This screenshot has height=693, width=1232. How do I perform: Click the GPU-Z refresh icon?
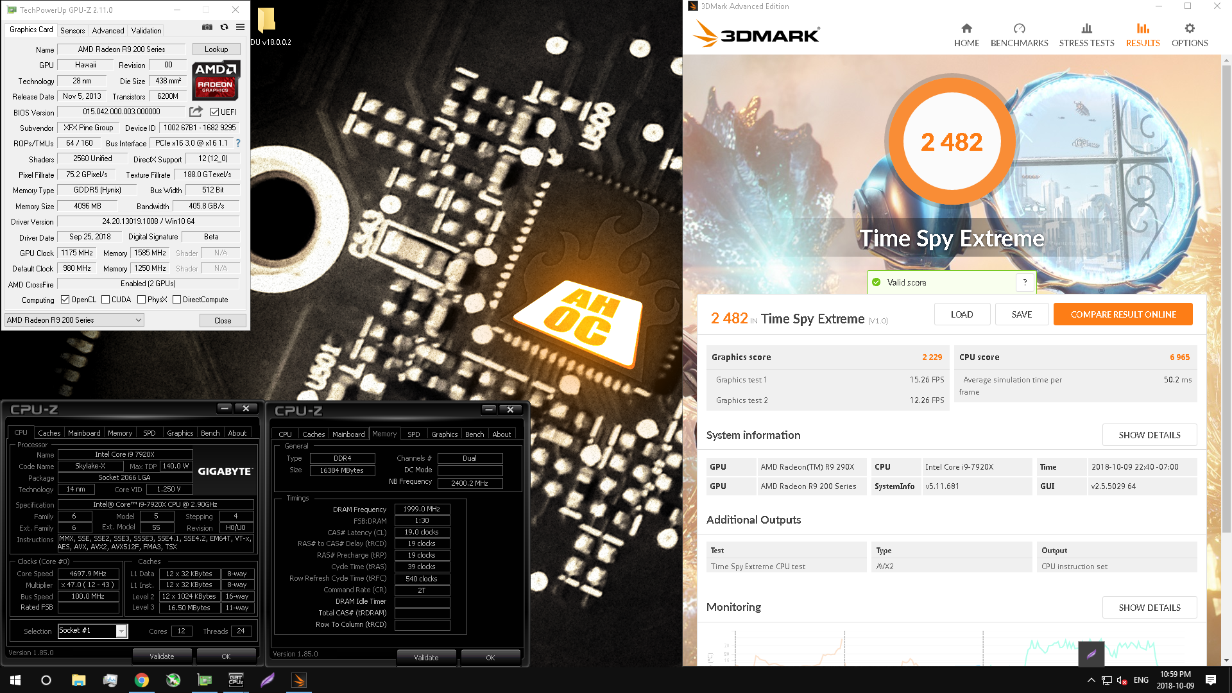pyautogui.click(x=224, y=27)
